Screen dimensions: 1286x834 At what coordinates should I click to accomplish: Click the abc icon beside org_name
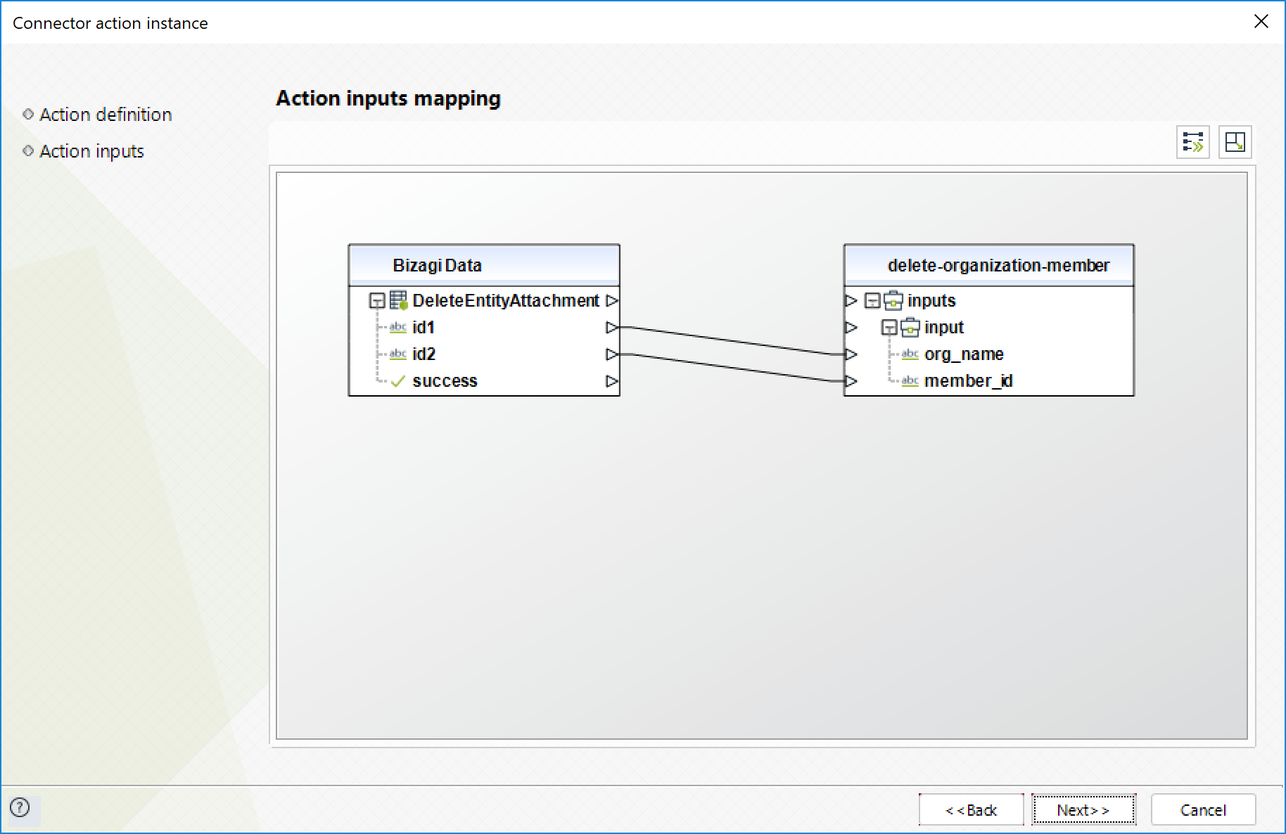coord(910,354)
